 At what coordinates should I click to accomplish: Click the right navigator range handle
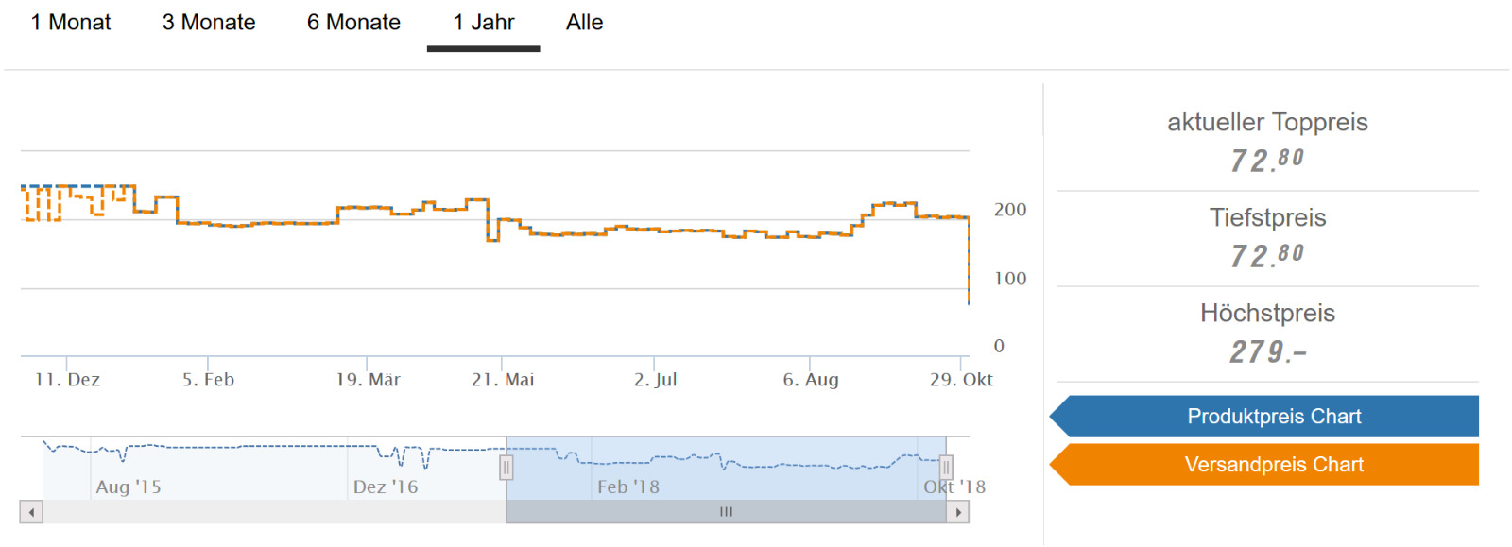[x=946, y=468]
